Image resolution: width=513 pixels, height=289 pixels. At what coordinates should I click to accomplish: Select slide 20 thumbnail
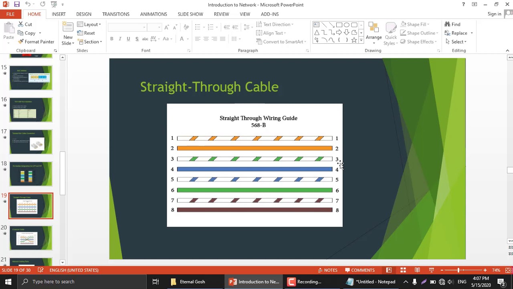[31, 238]
